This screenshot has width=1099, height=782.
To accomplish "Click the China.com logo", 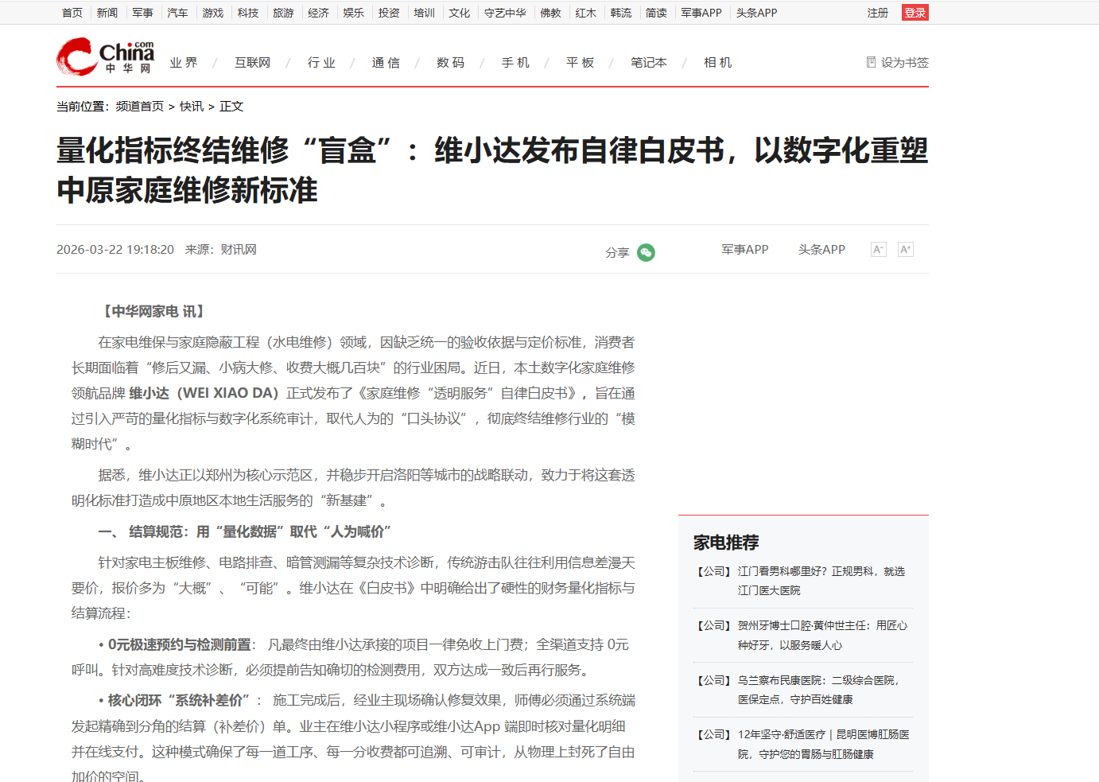I will click(106, 57).
